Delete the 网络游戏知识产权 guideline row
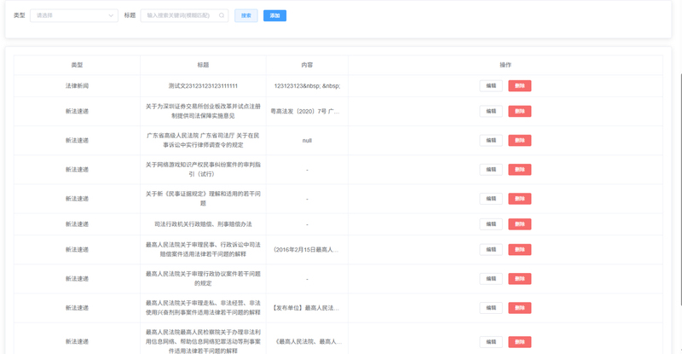 pyautogui.click(x=520, y=170)
